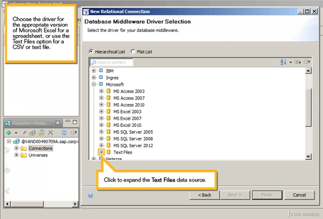Click the expand all tree icon

[298, 62]
